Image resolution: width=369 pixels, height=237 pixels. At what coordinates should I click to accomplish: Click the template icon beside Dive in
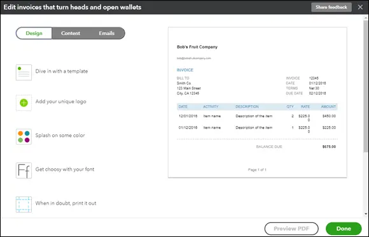[x=24, y=73]
